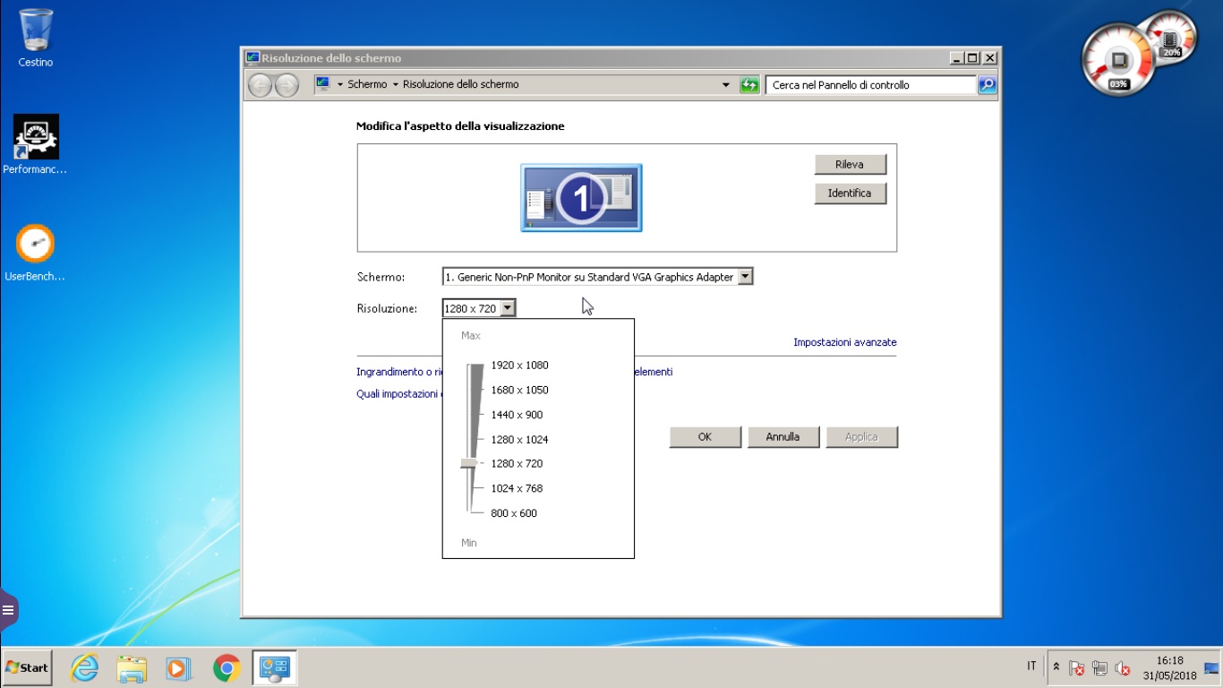The width and height of the screenshot is (1223, 688).
Task: Open the PerformanceTest desktop shortcut
Action: tap(36, 137)
